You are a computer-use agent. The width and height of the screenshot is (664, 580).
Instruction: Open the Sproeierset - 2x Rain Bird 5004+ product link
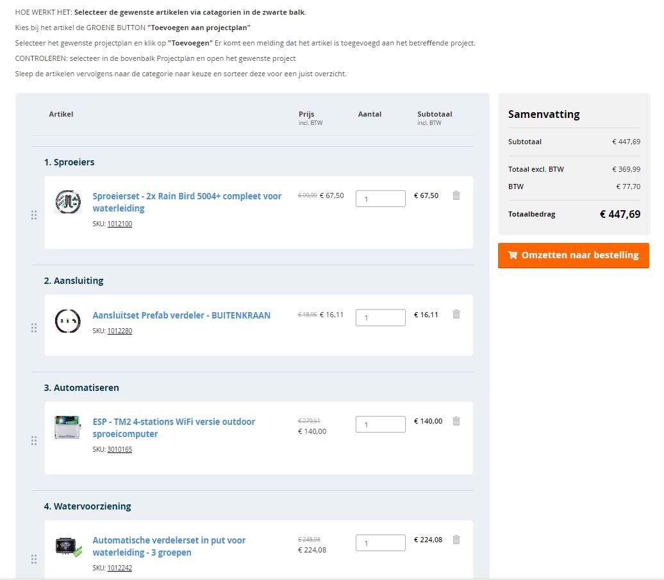tap(187, 196)
